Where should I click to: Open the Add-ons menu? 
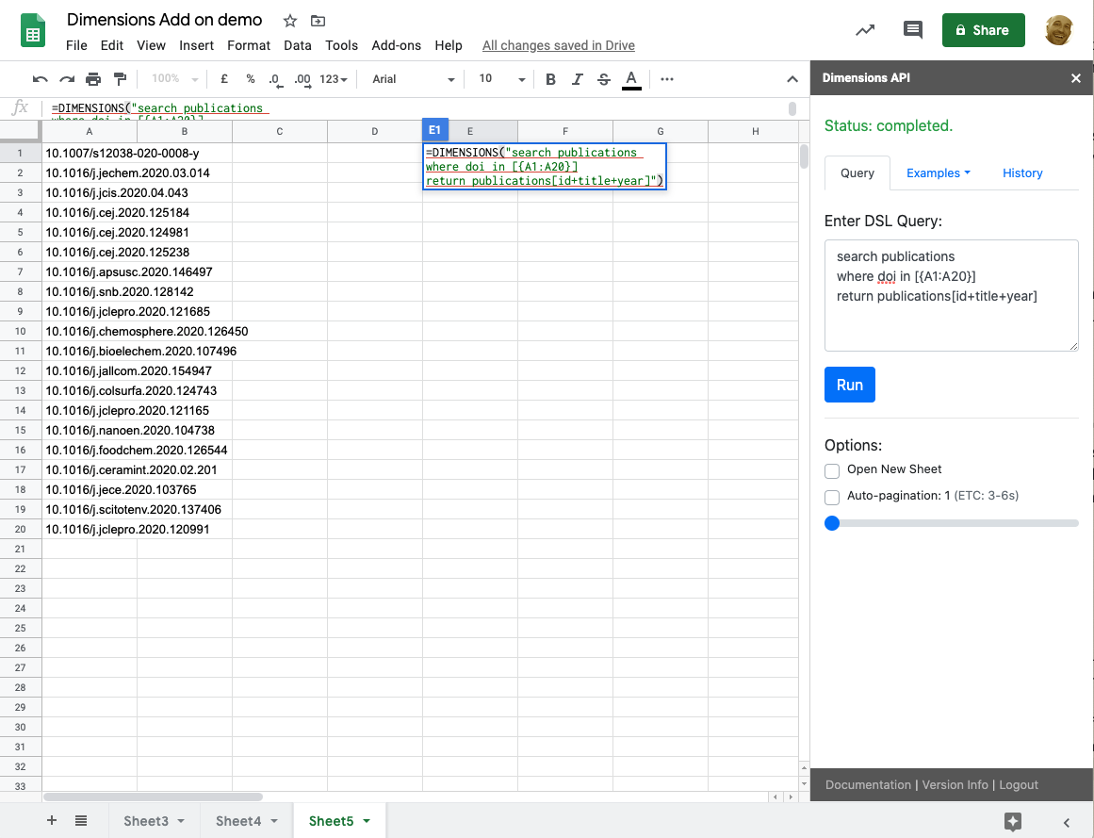pyautogui.click(x=397, y=45)
